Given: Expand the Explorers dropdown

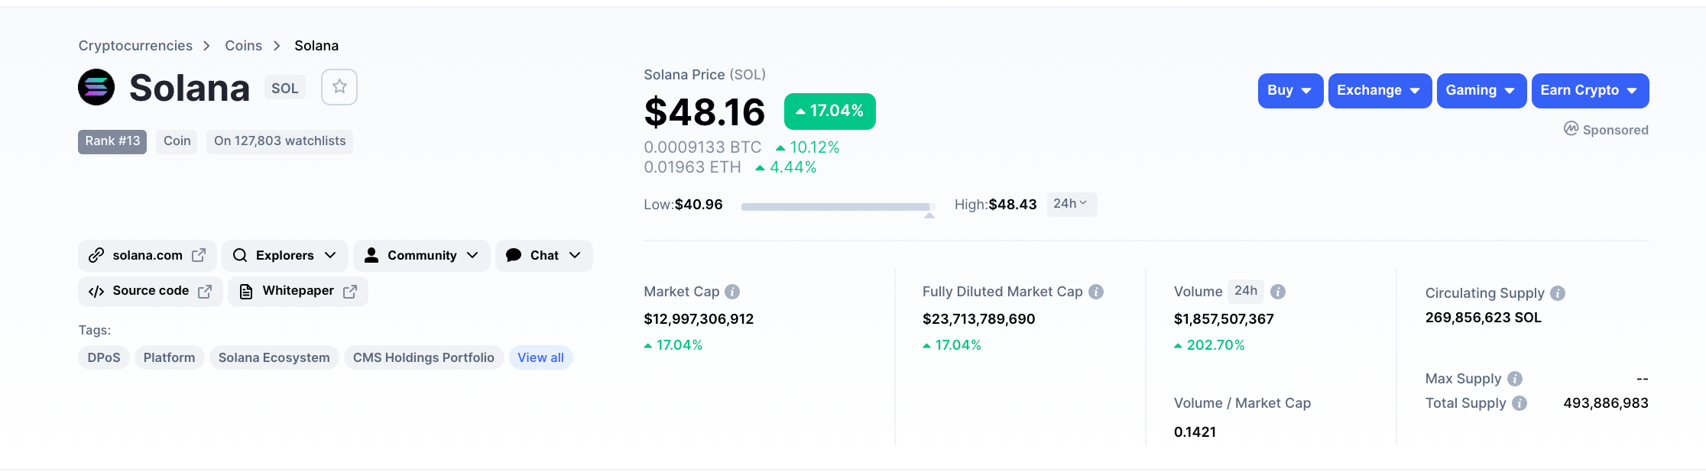Looking at the screenshot, I should pos(284,255).
